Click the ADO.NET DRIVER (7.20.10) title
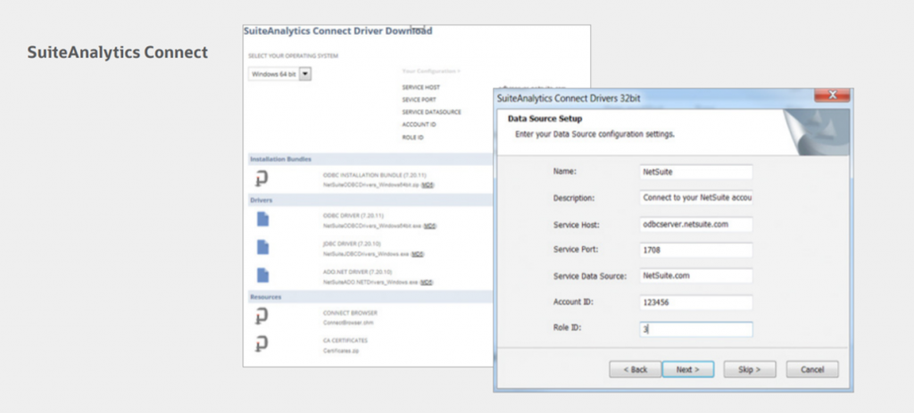This screenshot has height=413, width=914. 357,272
